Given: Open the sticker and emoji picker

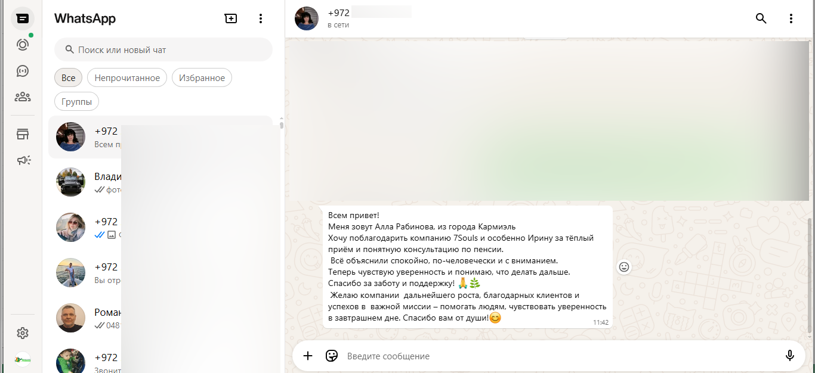Looking at the screenshot, I should [332, 356].
